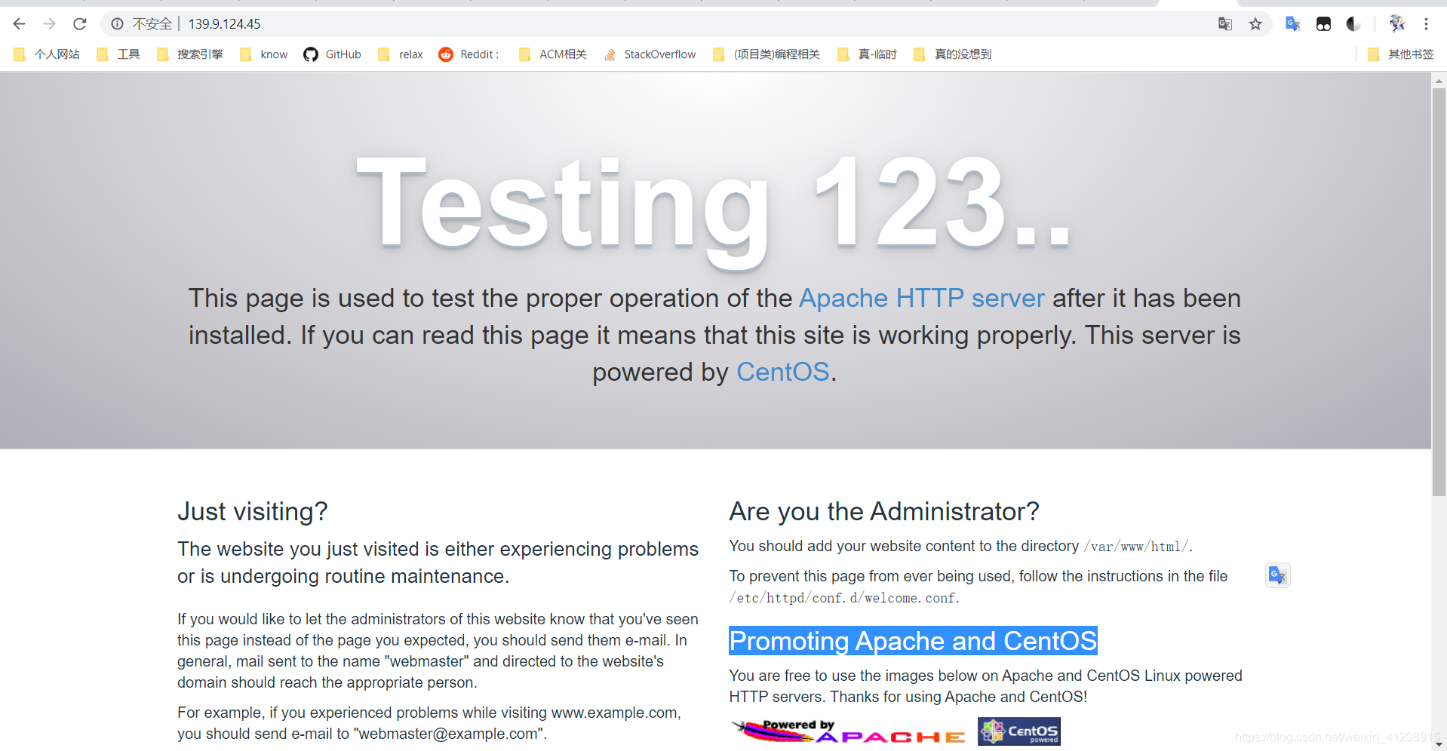
Task: Click the browser profile avatar
Action: [x=1397, y=23]
